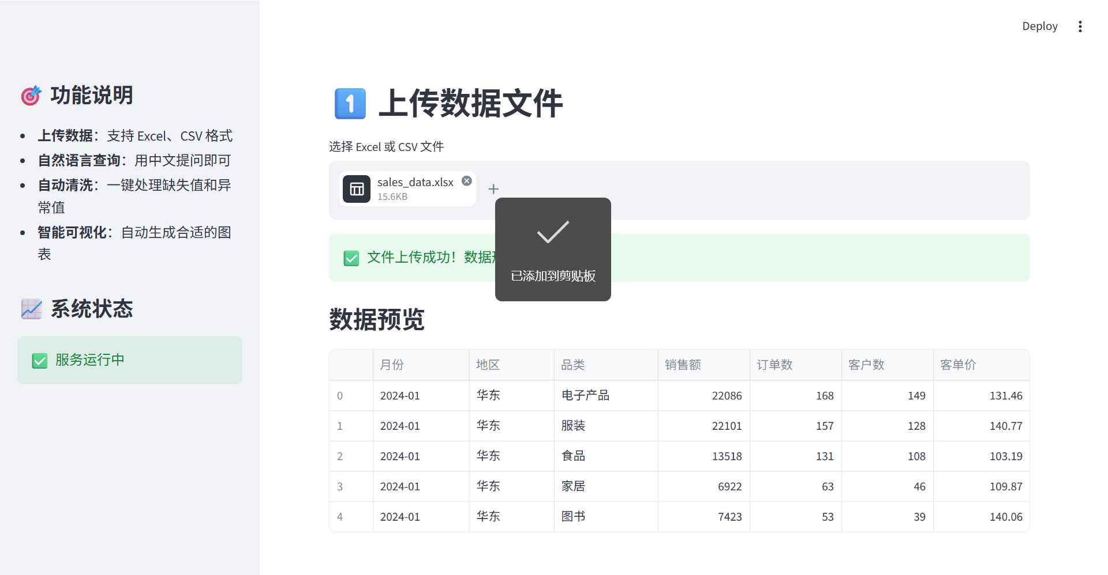The width and height of the screenshot is (1108, 575).
Task: Select the 图书 cell in row 4
Action: pos(606,517)
